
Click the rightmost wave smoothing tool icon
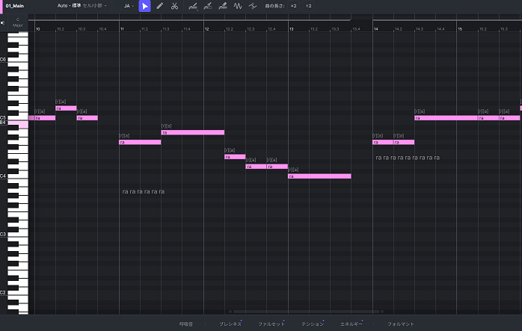pos(253,6)
